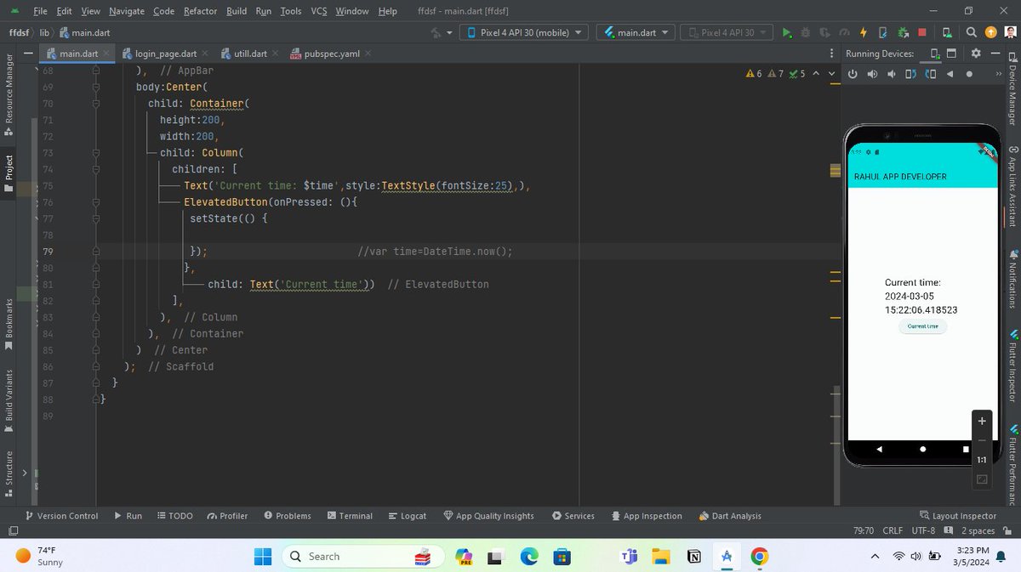Open Windows Start menu
The image size is (1021, 572).
coord(263,556)
